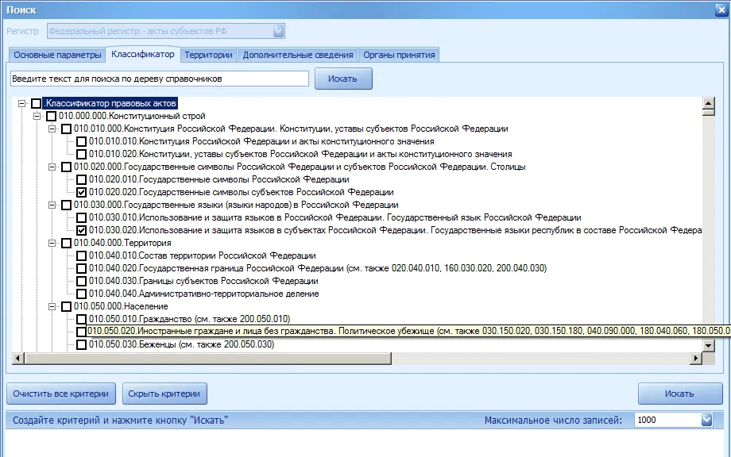
Task: Click the vertical scrollbar up arrow
Action: click(x=709, y=103)
